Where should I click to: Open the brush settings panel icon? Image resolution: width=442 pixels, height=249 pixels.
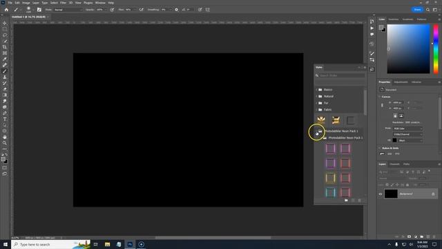[x=39, y=10]
